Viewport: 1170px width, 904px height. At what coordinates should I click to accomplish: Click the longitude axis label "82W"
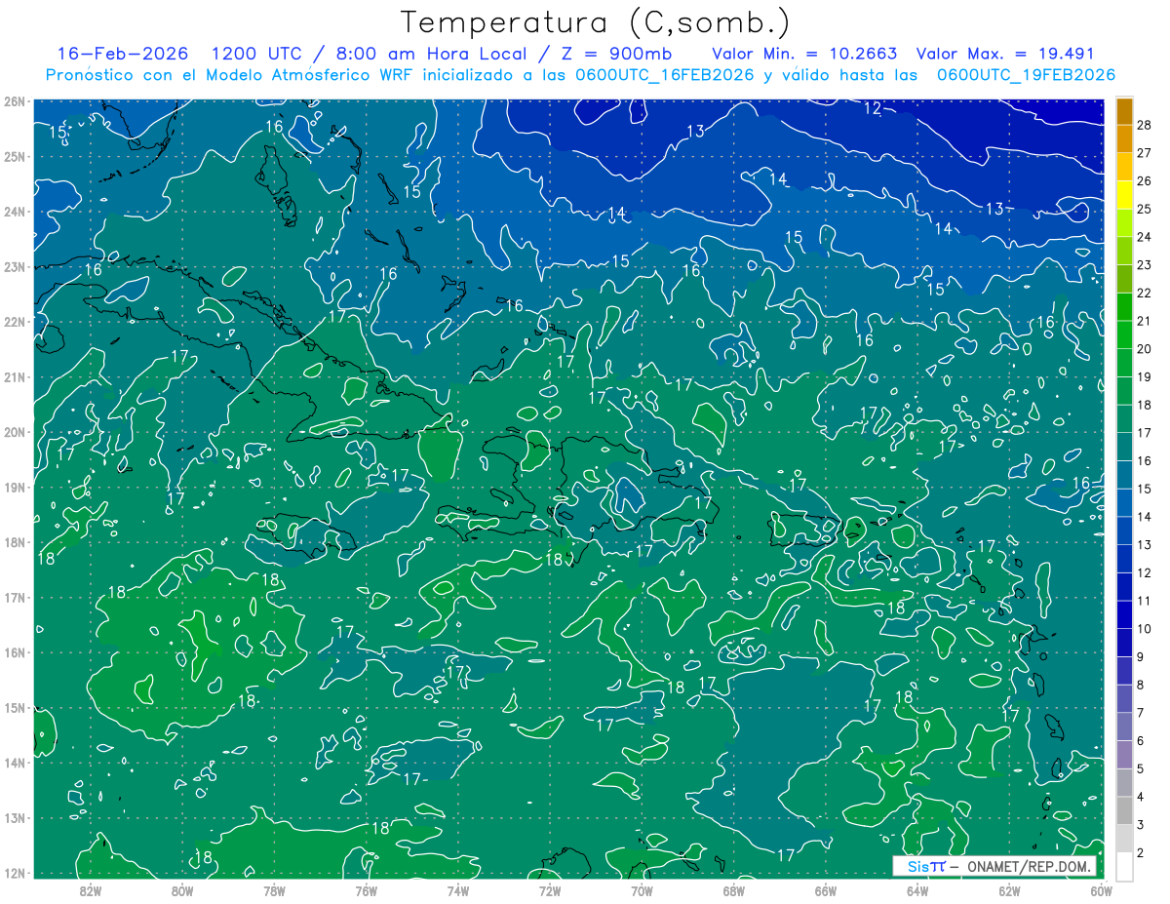coord(91,890)
